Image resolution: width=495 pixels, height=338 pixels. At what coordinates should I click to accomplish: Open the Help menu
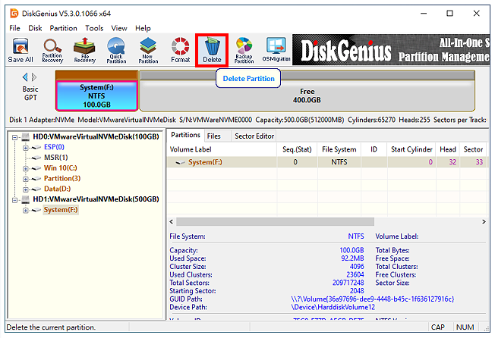coord(143,28)
